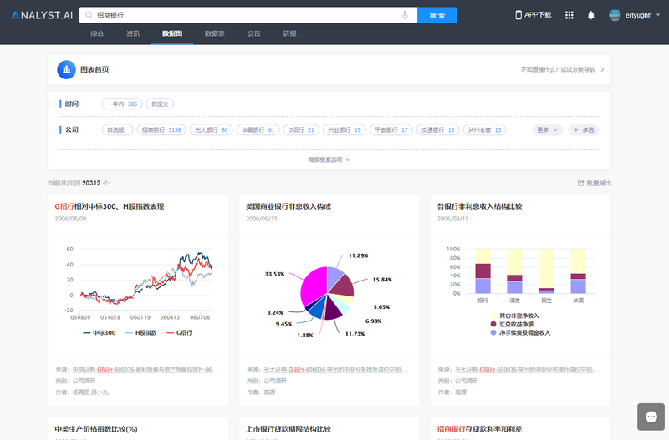Viewport: 669px width, 440px height.
Task: Open the apps grid menu icon
Action: (569, 15)
